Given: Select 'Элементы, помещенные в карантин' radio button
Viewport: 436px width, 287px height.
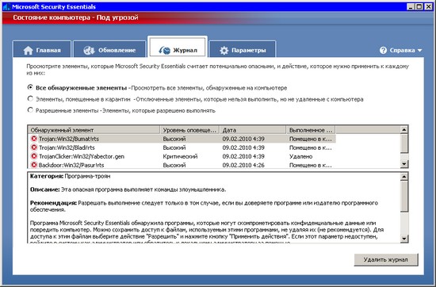Looking at the screenshot, I should pyautogui.click(x=30, y=98).
